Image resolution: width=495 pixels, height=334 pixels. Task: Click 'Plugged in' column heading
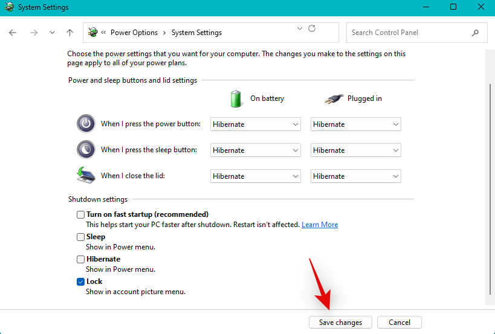[364, 98]
